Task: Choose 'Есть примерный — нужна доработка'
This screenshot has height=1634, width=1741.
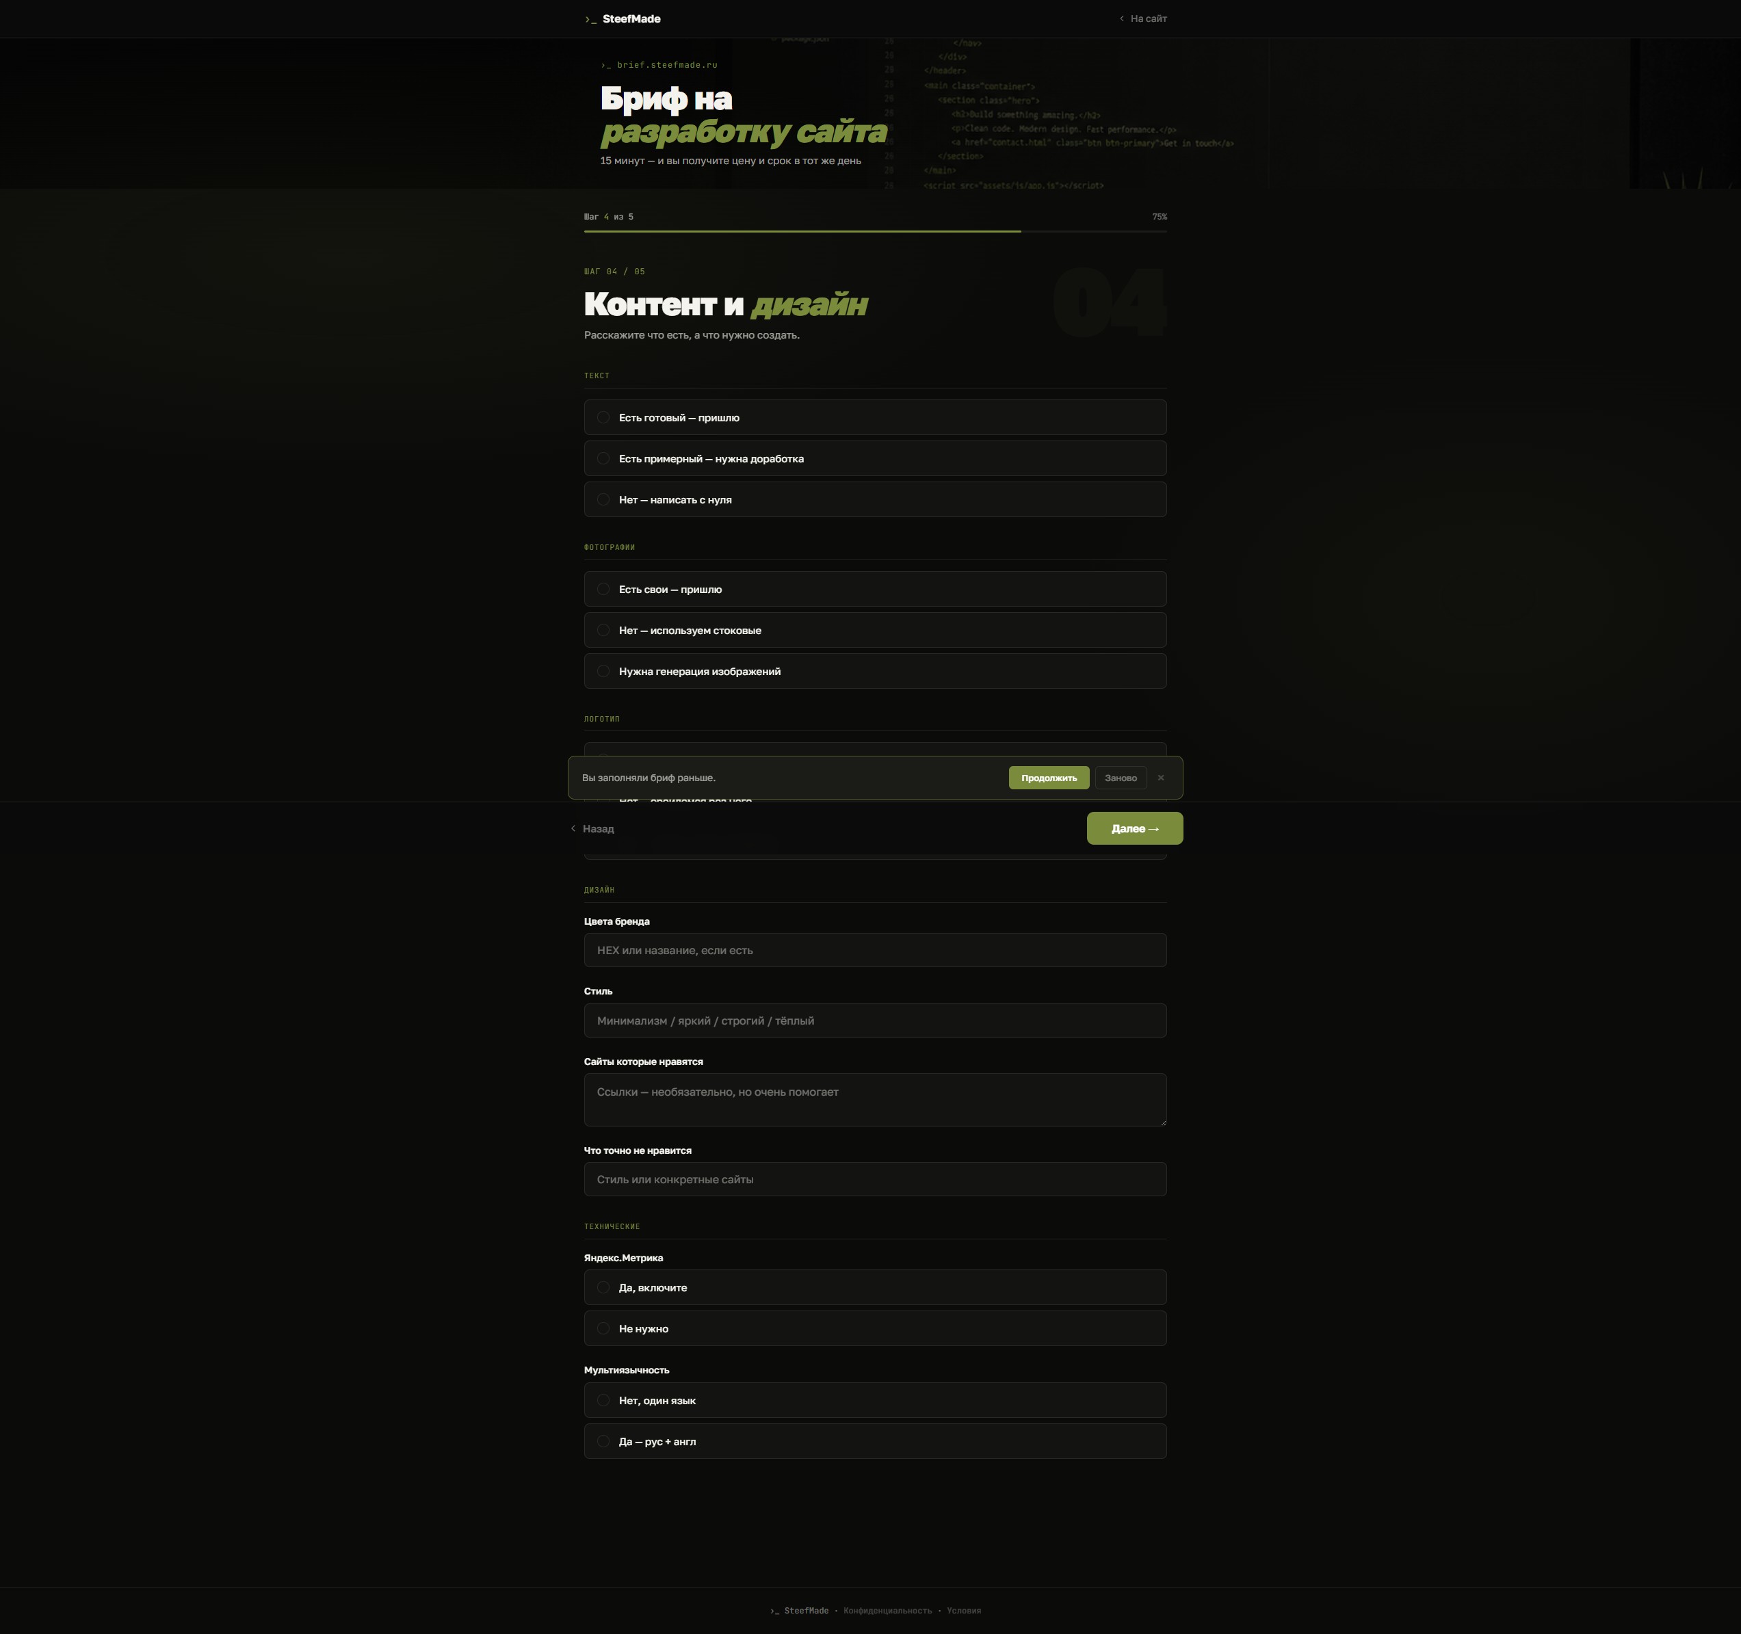Action: click(875, 459)
